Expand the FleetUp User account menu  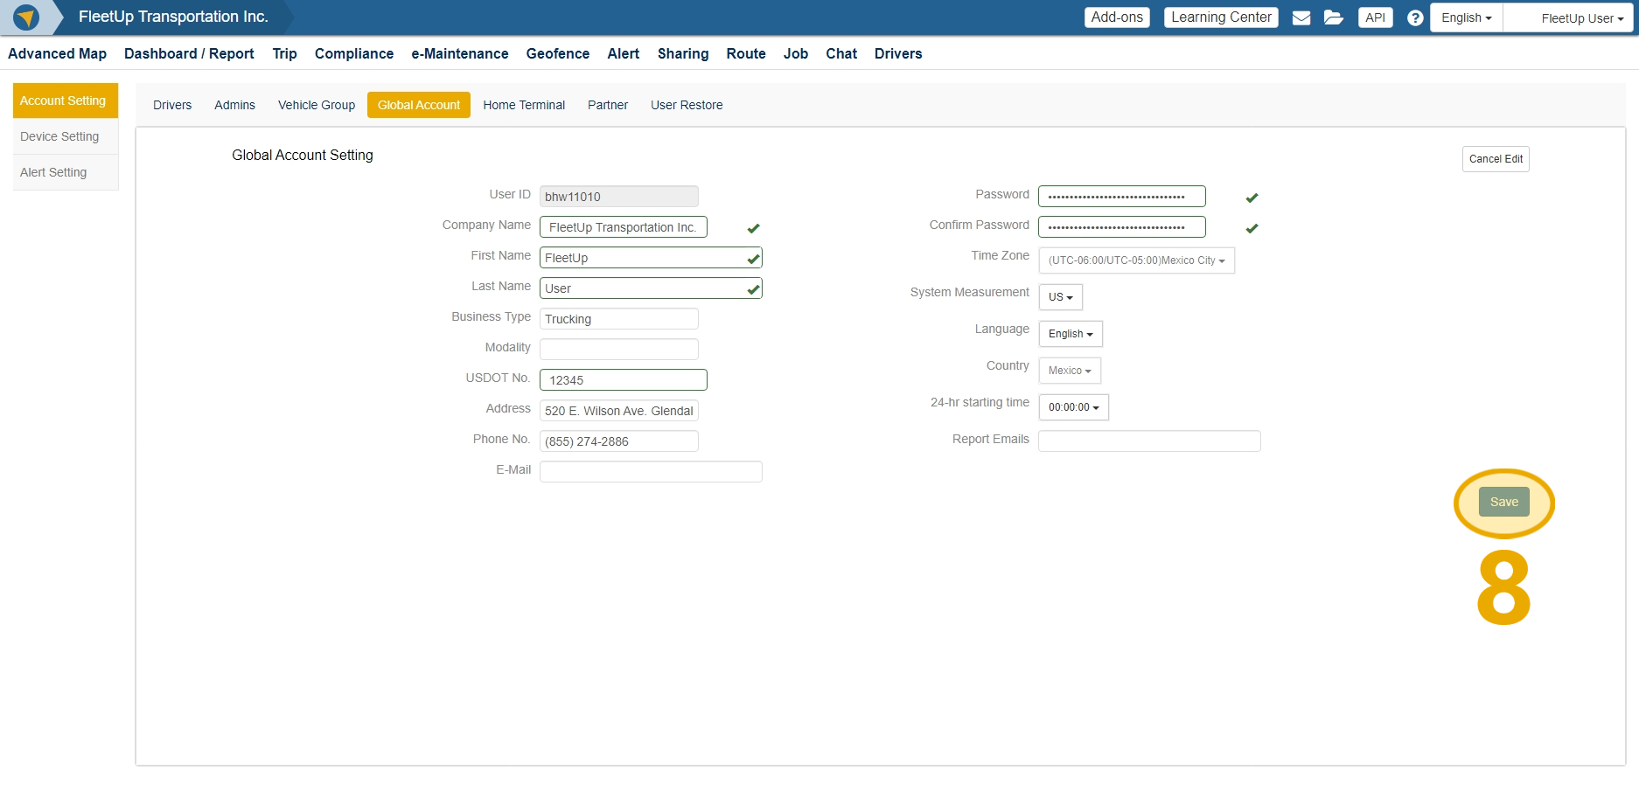point(1569,17)
